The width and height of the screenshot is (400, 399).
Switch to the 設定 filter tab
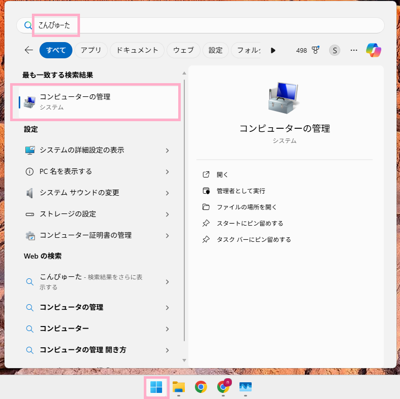pyautogui.click(x=216, y=50)
